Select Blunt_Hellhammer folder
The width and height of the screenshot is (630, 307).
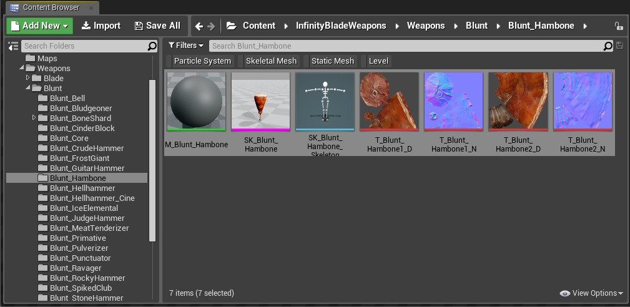77,188
